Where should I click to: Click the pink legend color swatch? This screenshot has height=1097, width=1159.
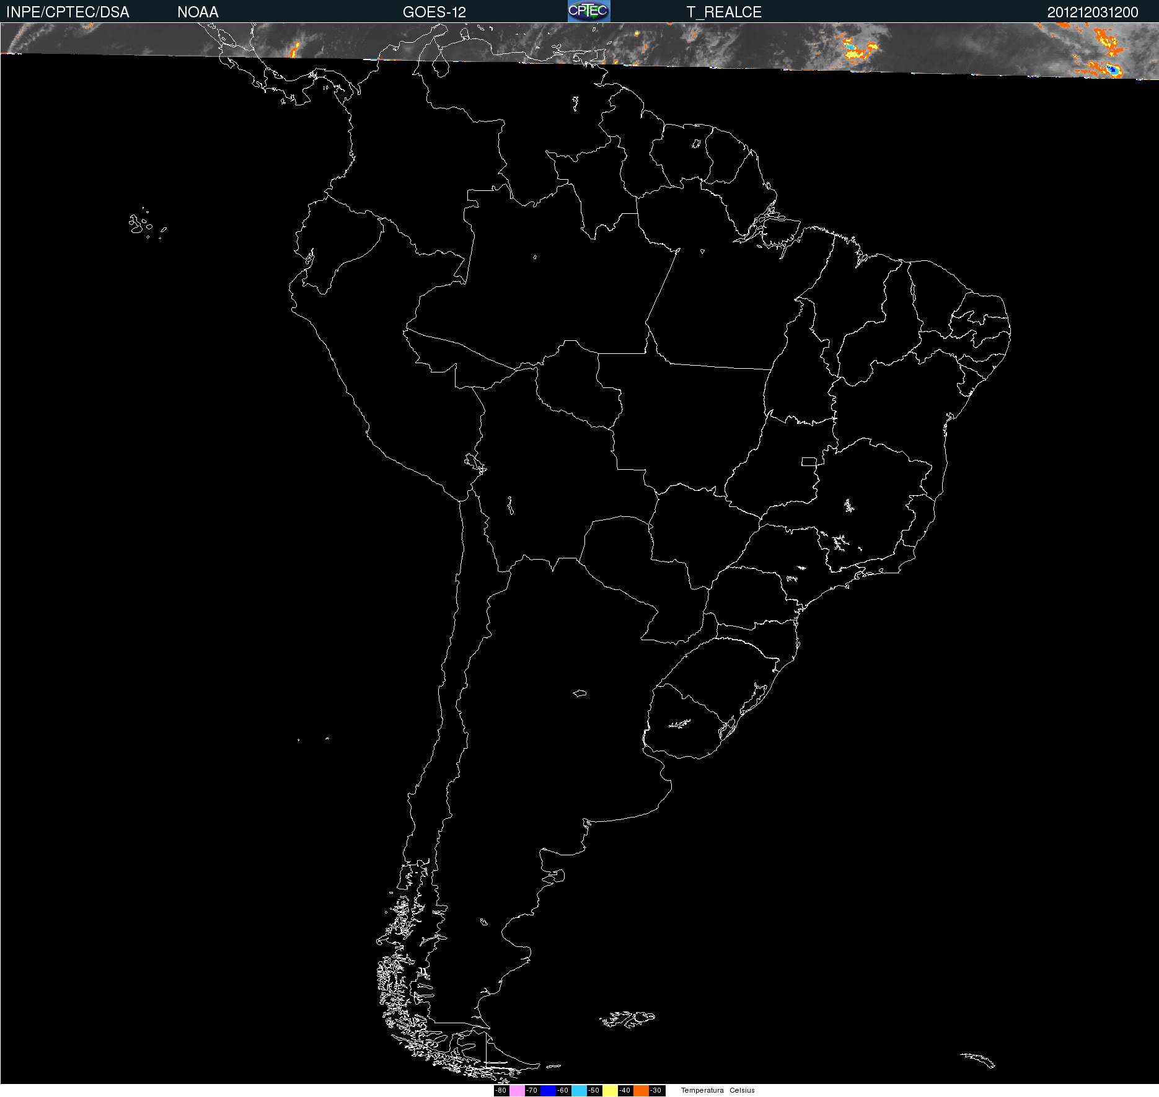click(x=517, y=1091)
